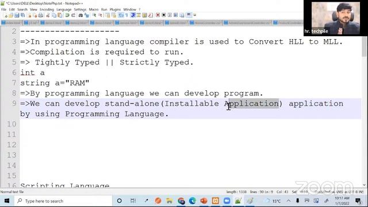Toggle synchronized vertical scrolling
The image size is (368, 207).
pos(108,16)
